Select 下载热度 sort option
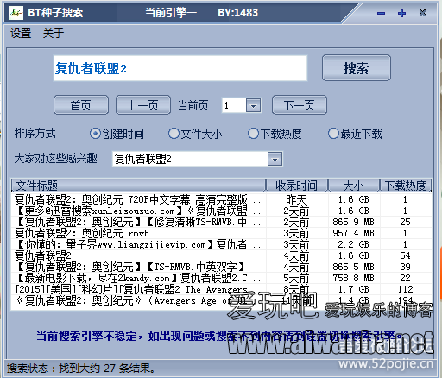Viewport: 442px width, 378px height. pos(275,134)
